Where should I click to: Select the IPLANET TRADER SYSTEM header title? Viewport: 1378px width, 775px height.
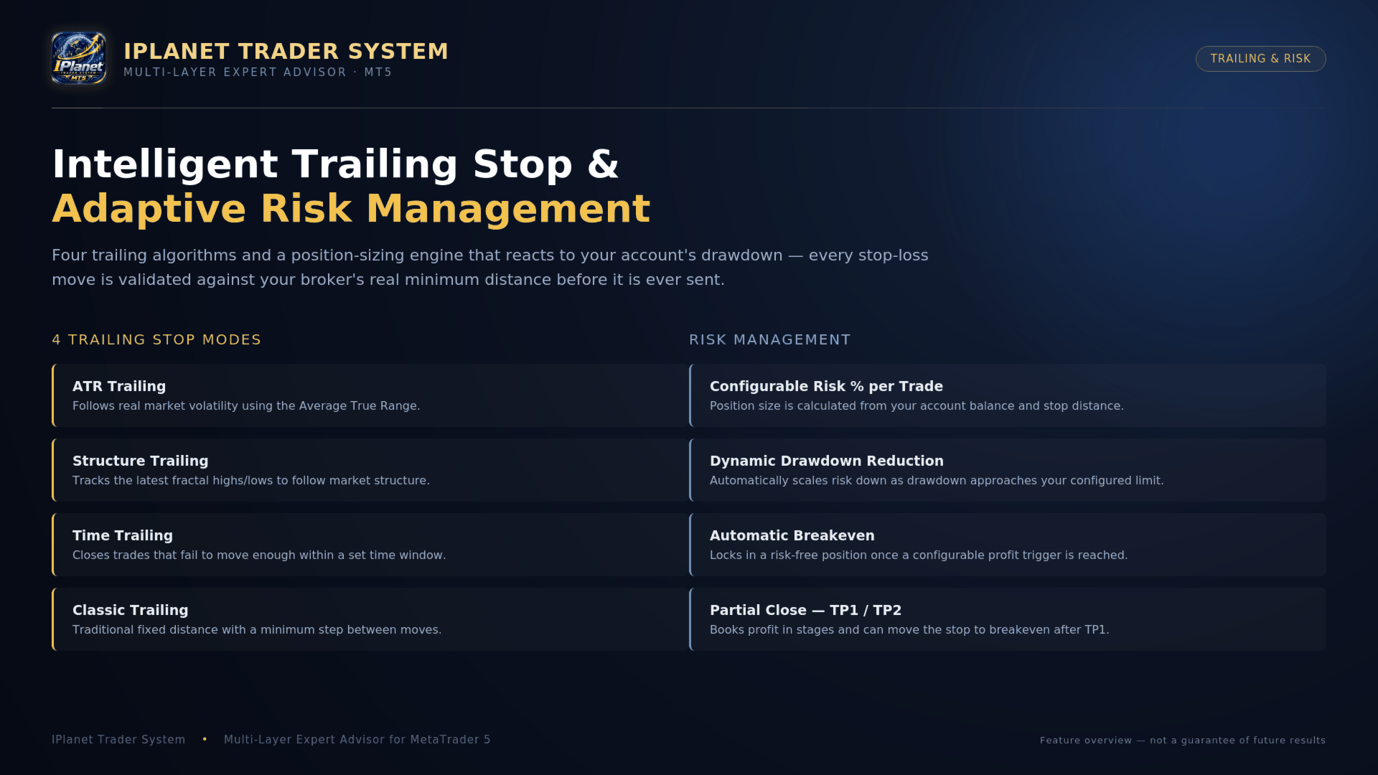(x=286, y=51)
